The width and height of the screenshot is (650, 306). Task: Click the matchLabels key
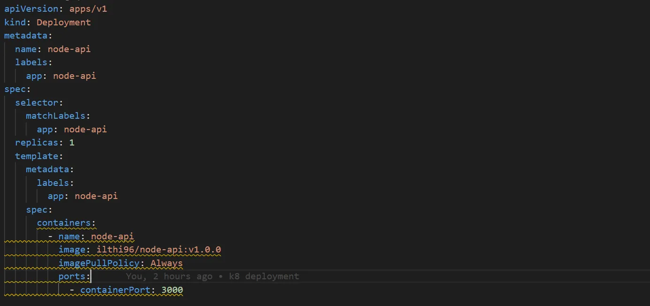pyautogui.click(x=55, y=115)
